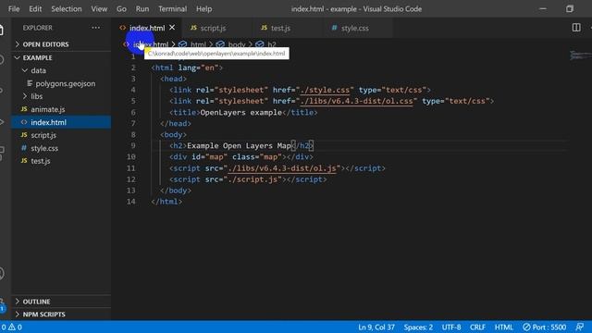Click the split editor icon
The image size is (592, 333).
point(576,28)
